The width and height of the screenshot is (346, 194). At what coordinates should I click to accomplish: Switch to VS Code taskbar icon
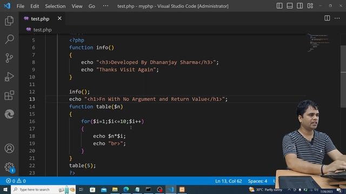pyautogui.click(x=171, y=189)
